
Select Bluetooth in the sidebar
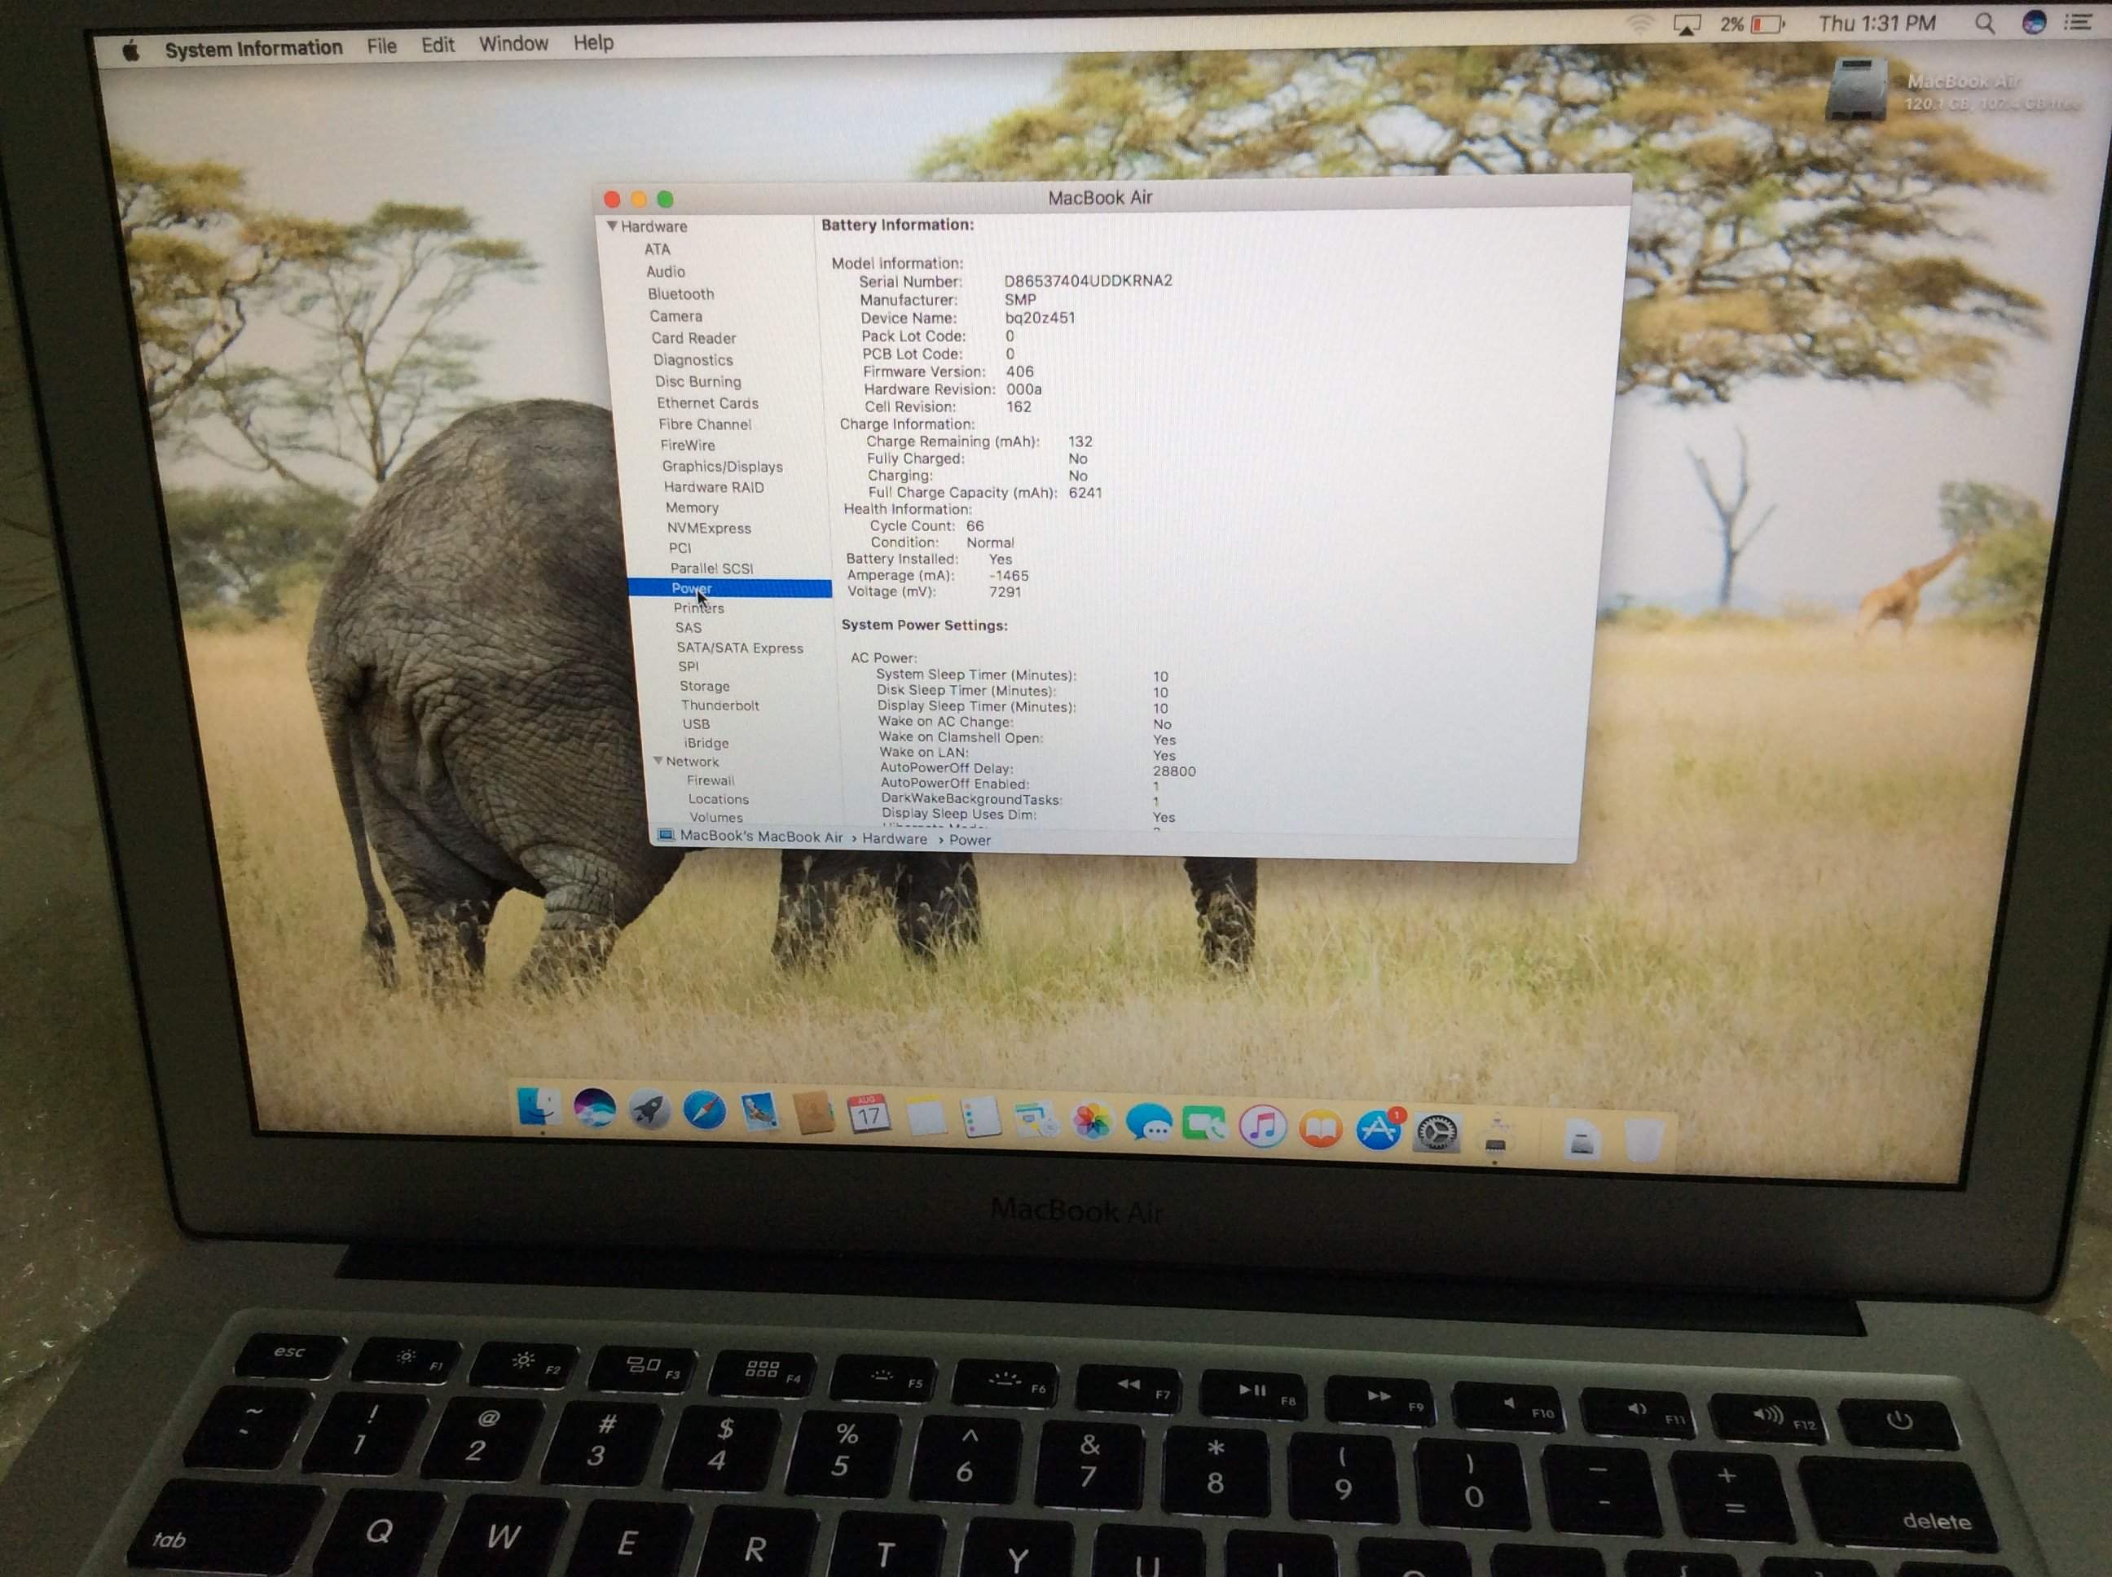(680, 294)
